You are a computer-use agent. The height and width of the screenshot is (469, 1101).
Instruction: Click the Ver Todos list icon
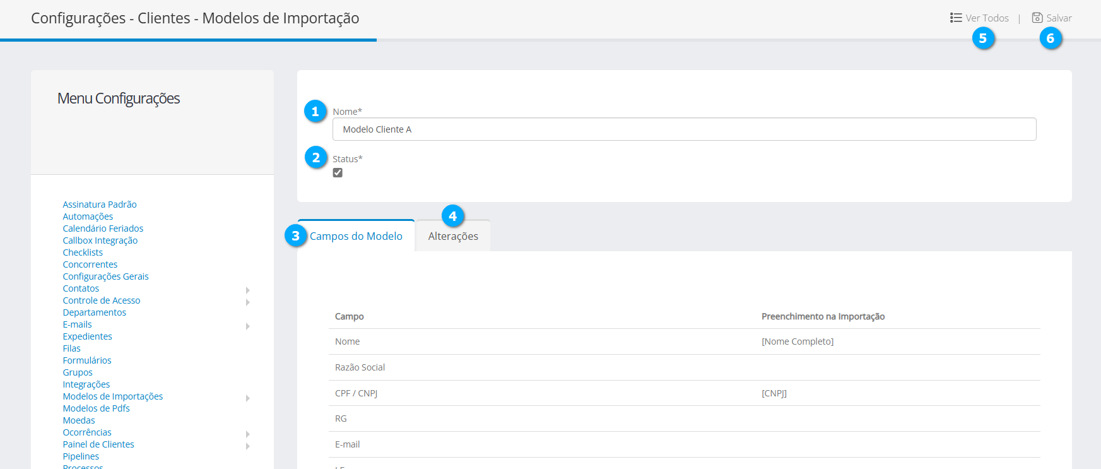[956, 18]
